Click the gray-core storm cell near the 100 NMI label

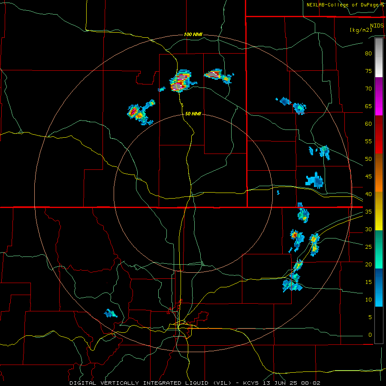(x=181, y=81)
